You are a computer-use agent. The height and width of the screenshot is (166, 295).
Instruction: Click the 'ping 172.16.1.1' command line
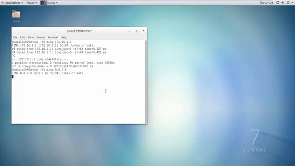click(41, 42)
